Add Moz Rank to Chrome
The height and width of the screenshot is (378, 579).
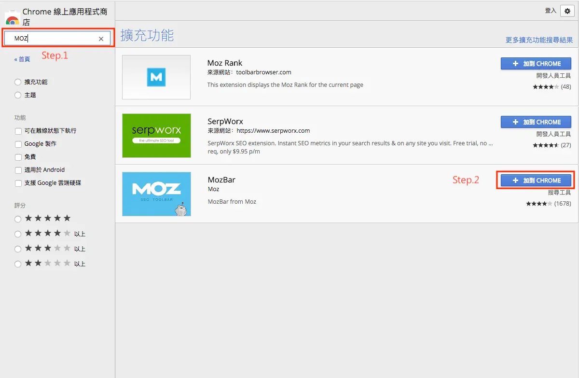(x=536, y=64)
